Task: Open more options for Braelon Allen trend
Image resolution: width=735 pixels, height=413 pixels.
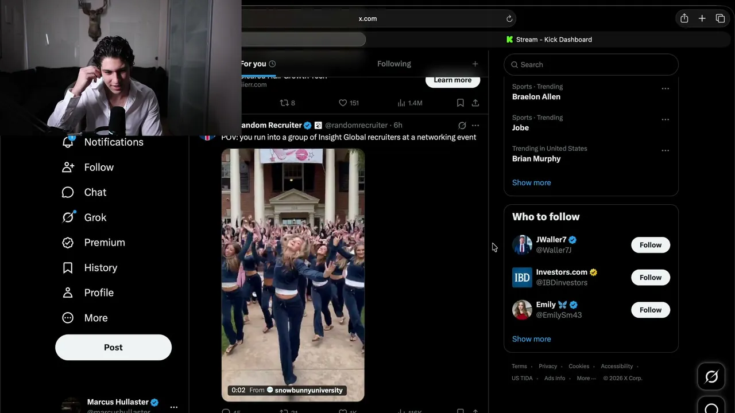Action: click(665, 89)
